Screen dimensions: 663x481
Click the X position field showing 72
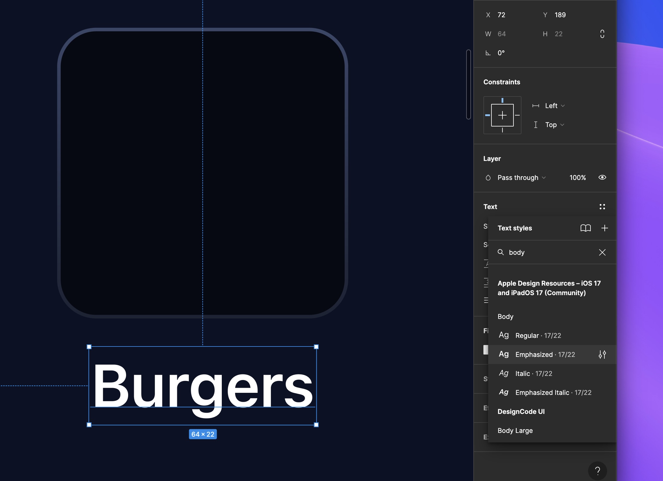pos(502,15)
